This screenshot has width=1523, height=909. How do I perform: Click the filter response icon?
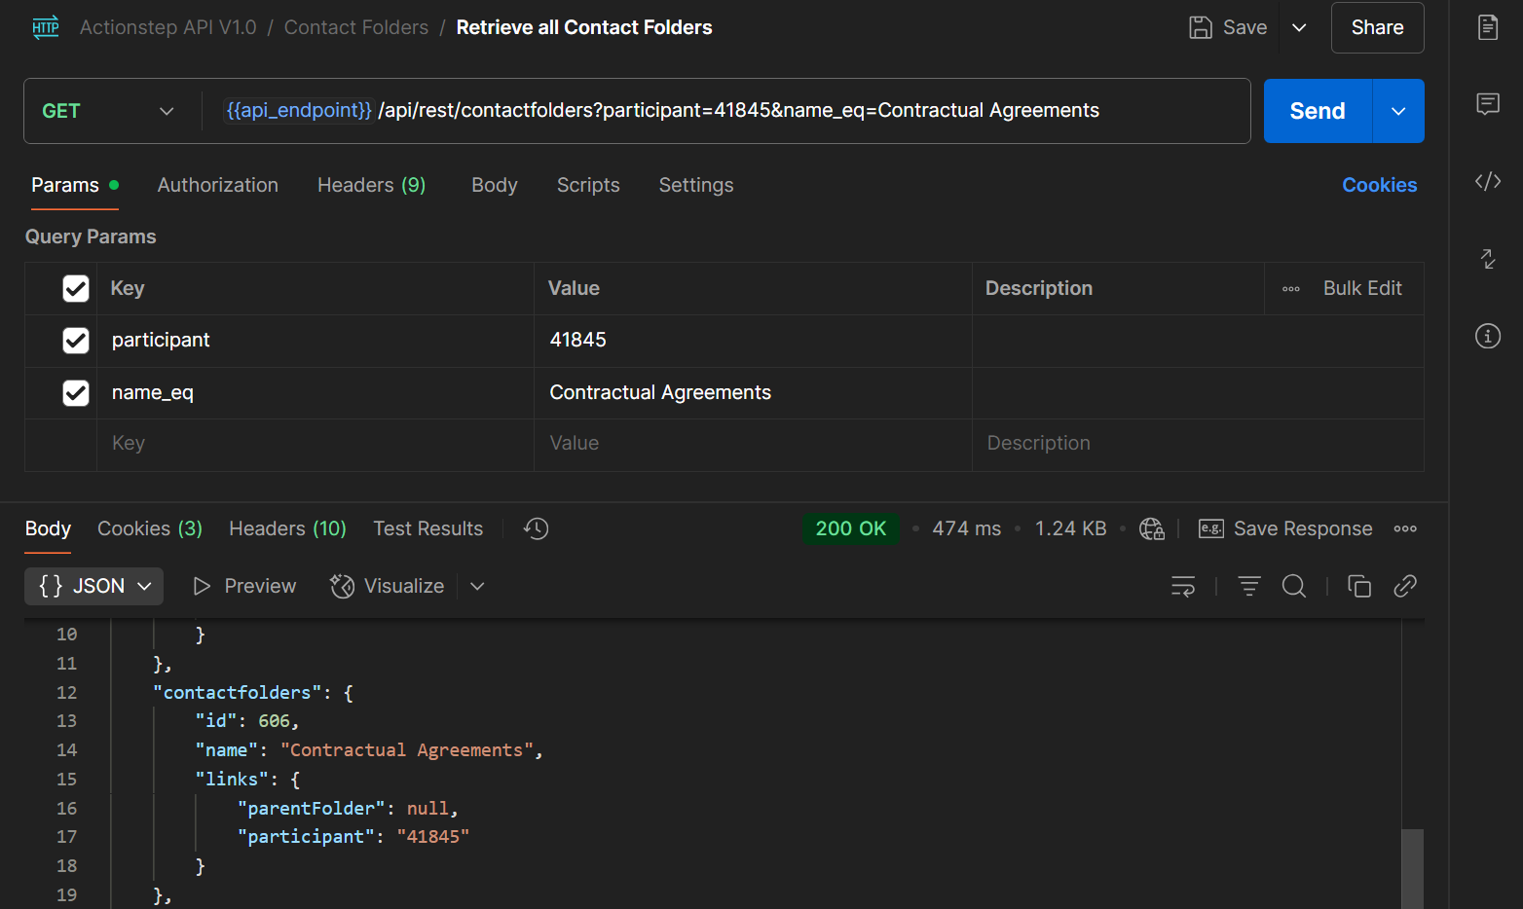(x=1249, y=586)
